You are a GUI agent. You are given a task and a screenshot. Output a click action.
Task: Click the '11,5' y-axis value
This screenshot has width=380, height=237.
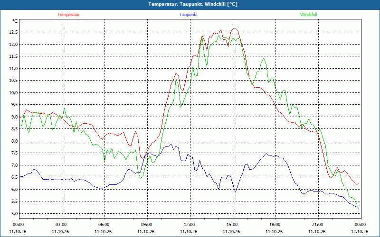coord(14,56)
